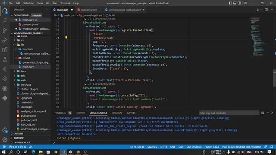
Task: Open the Testing flask view
Action: (x=5, y=59)
